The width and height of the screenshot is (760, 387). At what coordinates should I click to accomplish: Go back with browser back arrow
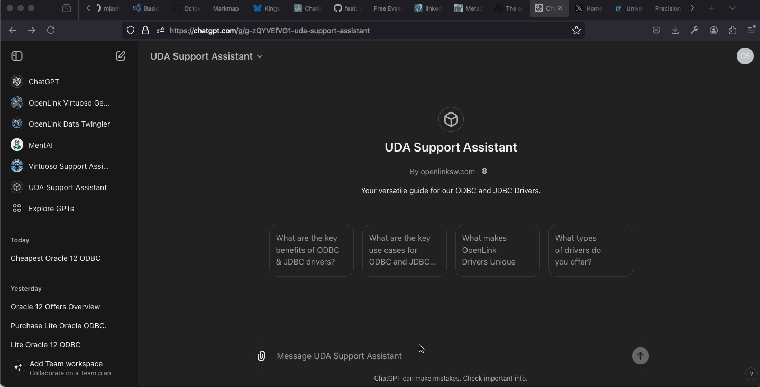point(13,30)
